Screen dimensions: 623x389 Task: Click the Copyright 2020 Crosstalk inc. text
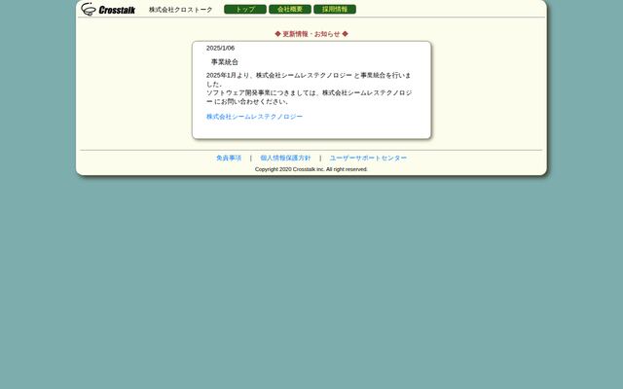tap(311, 169)
